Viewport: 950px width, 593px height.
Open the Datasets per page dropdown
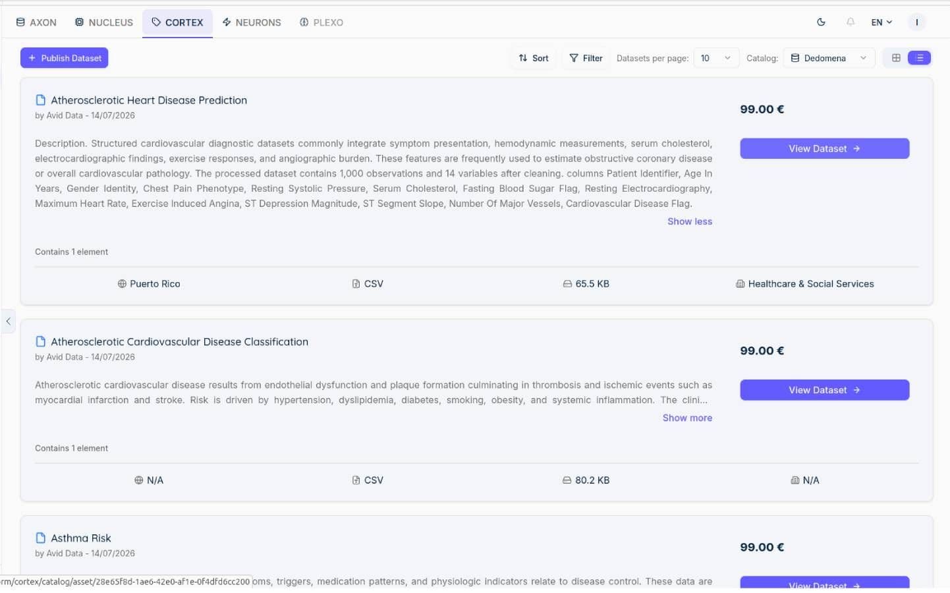pos(716,58)
